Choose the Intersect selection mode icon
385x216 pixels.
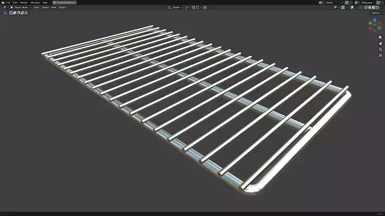(26, 13)
